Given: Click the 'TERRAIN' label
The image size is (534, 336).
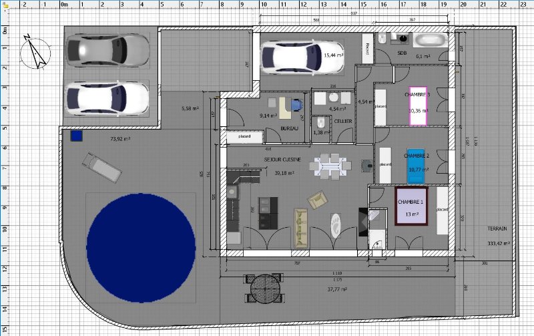Looking at the screenshot, I should tap(497, 228).
